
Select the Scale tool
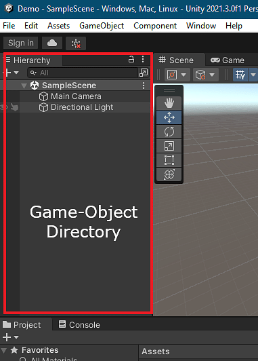169,146
